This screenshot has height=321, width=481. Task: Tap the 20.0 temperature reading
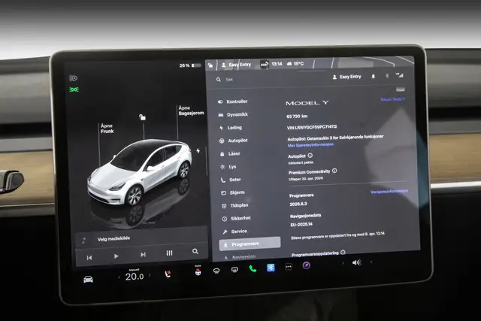135,277
